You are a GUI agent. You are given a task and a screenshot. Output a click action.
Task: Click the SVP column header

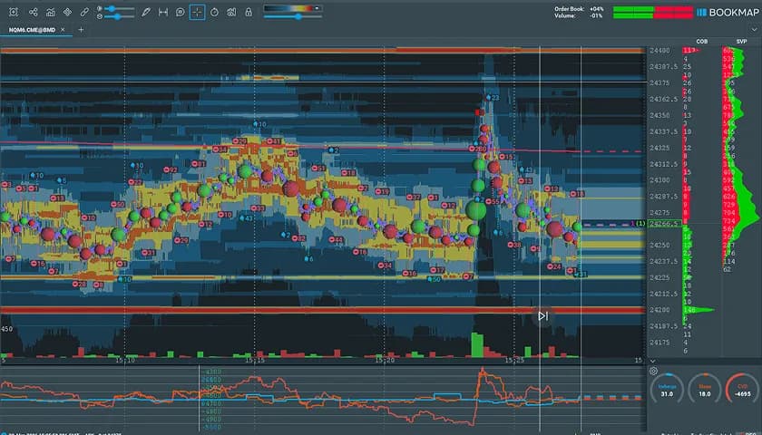[741, 42]
